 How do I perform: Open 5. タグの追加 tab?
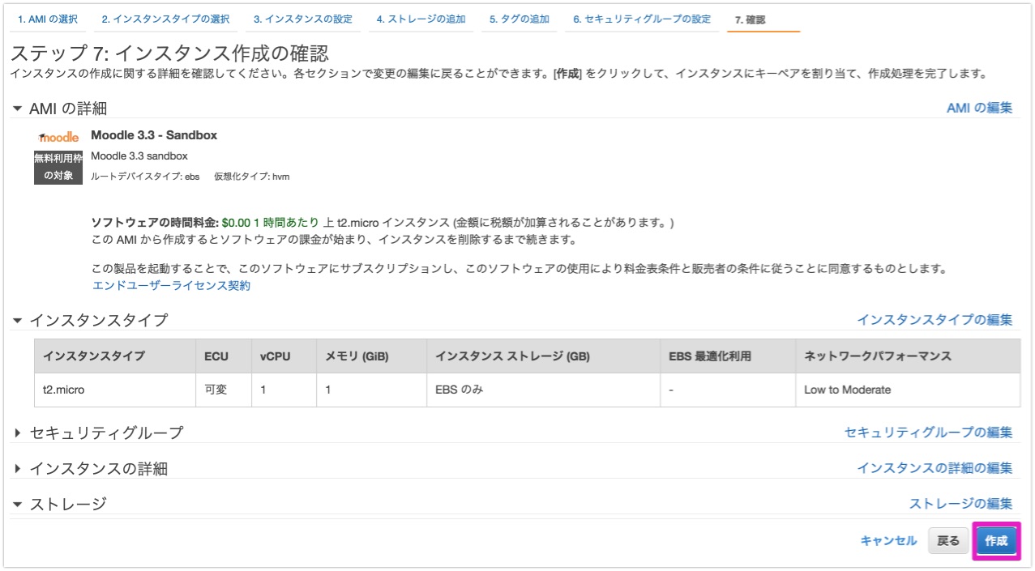[x=519, y=19]
